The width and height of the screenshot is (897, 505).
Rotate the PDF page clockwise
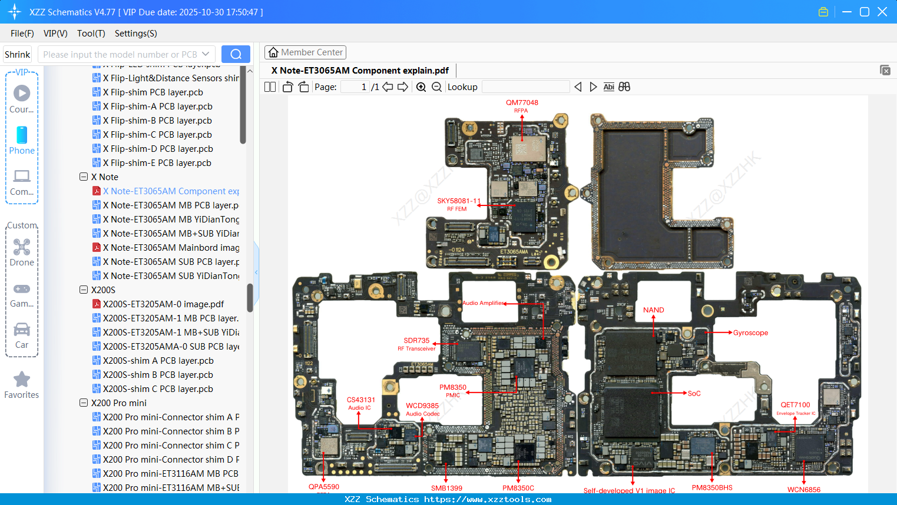tap(303, 86)
